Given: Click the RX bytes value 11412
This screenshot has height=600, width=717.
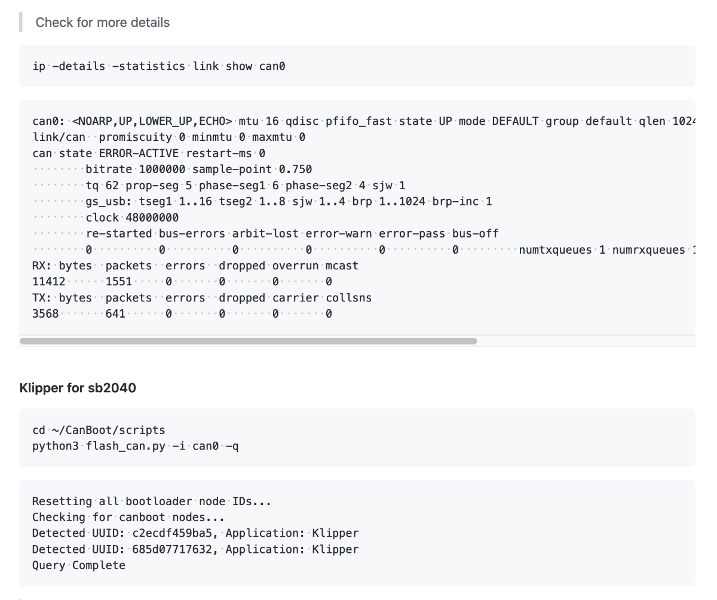Looking at the screenshot, I should tap(49, 282).
